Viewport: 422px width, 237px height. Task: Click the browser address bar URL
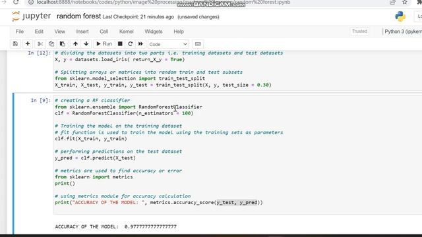tap(164, 3)
